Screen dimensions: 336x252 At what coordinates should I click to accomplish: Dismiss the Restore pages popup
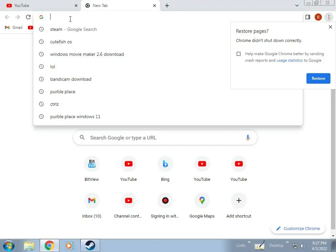pyautogui.click(x=330, y=27)
